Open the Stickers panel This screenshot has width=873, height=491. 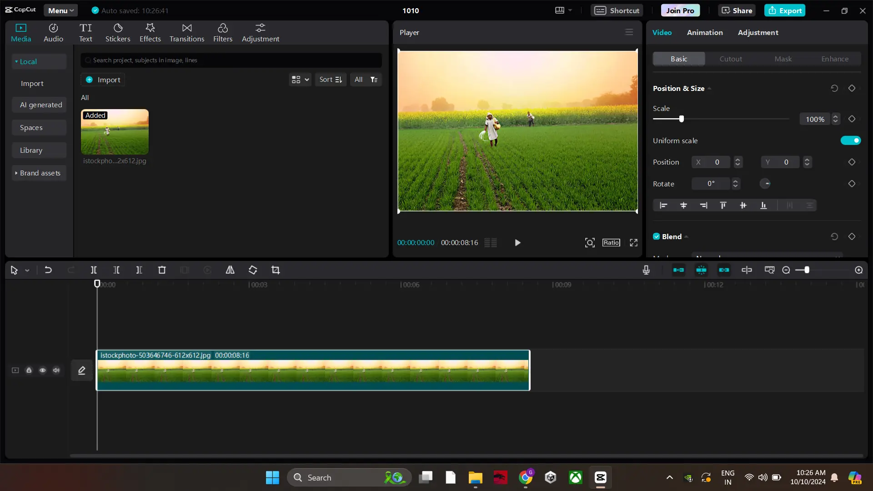pyautogui.click(x=118, y=33)
